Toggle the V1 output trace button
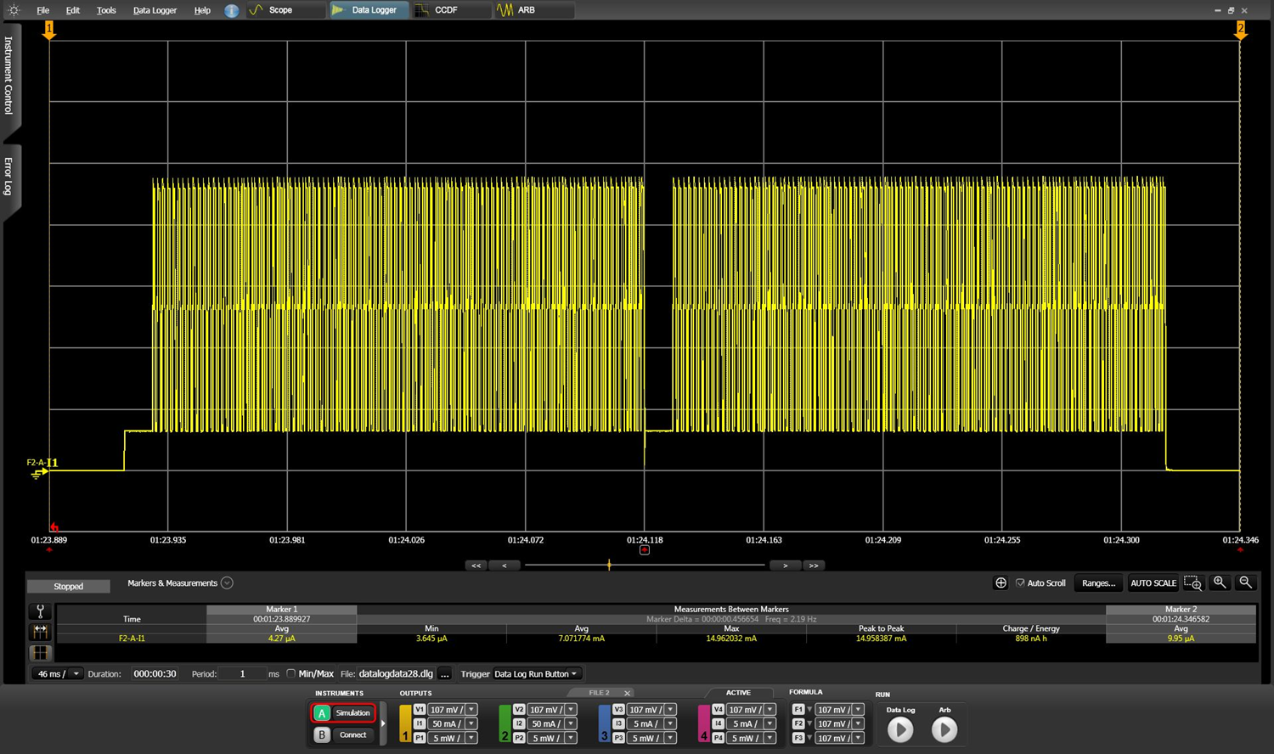The width and height of the screenshot is (1274, 754). click(420, 710)
